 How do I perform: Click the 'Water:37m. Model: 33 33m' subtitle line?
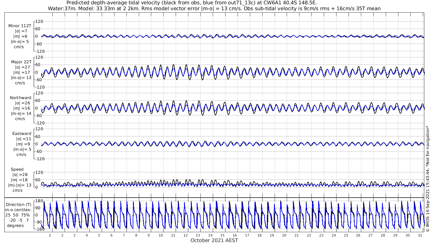[x=214, y=8]
